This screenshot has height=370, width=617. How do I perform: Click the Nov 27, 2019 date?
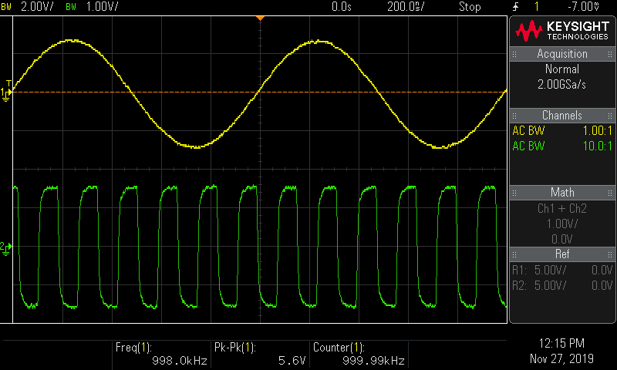coord(561,358)
